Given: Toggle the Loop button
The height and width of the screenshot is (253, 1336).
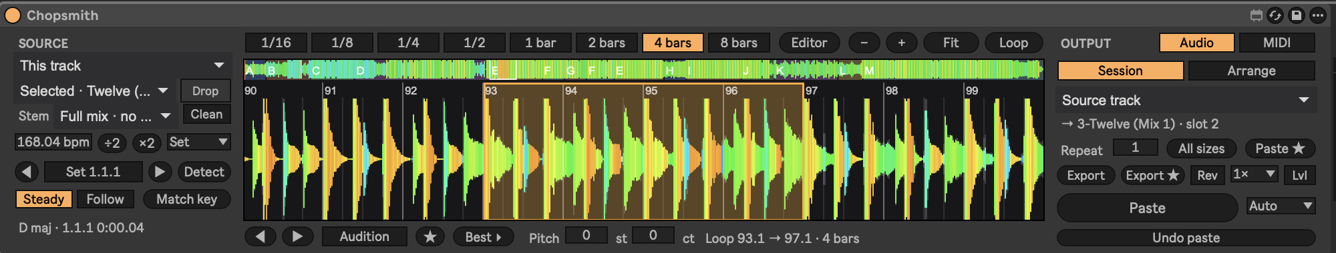Looking at the screenshot, I should click(1013, 43).
